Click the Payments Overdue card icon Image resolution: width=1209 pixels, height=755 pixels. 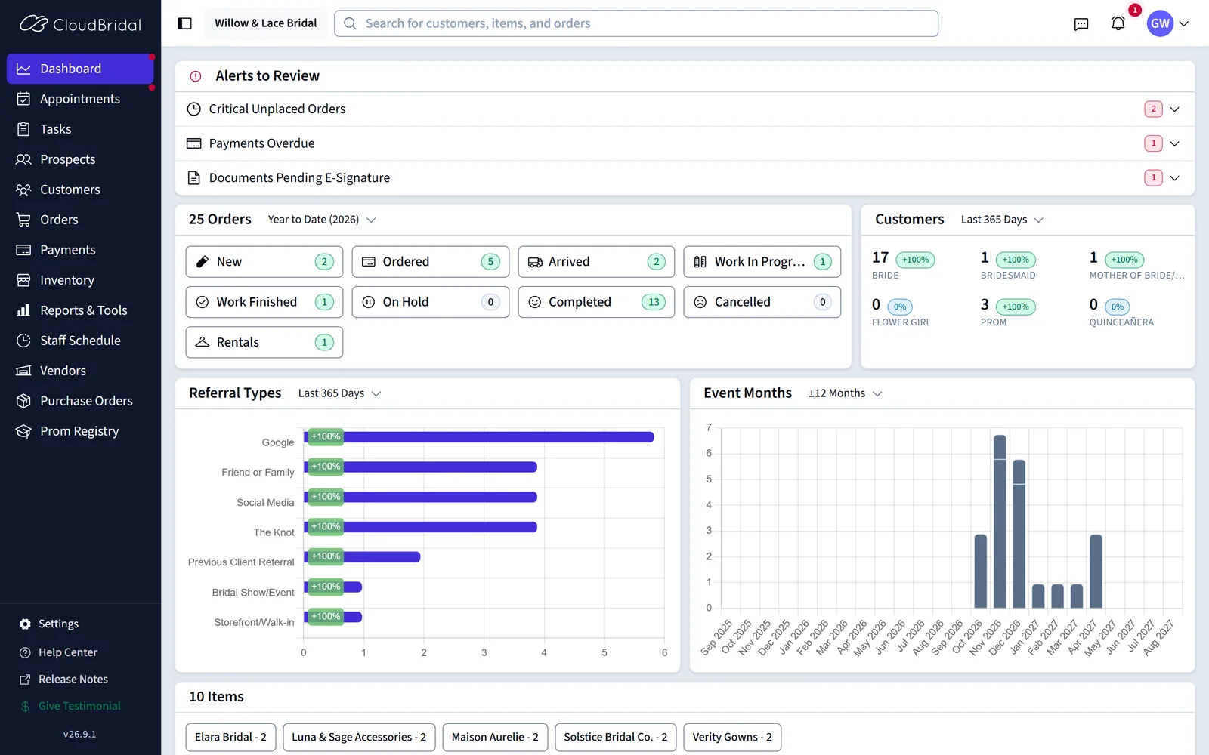[194, 143]
